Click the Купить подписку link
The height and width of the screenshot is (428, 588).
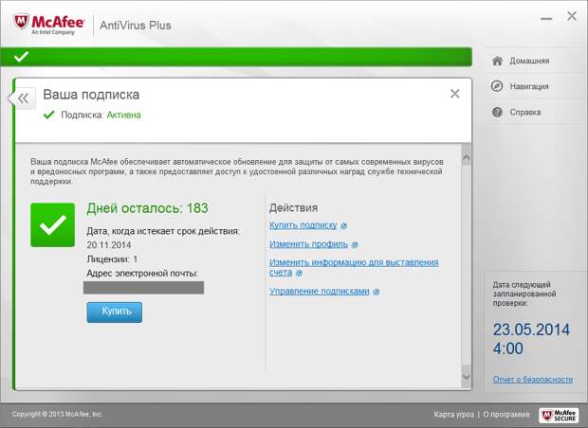pyautogui.click(x=303, y=225)
